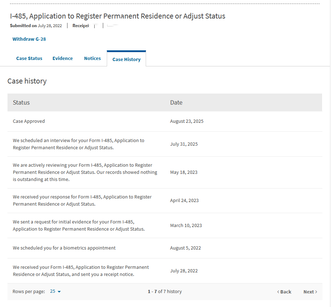
Task: Click the Date column header
Action: pyautogui.click(x=176, y=102)
